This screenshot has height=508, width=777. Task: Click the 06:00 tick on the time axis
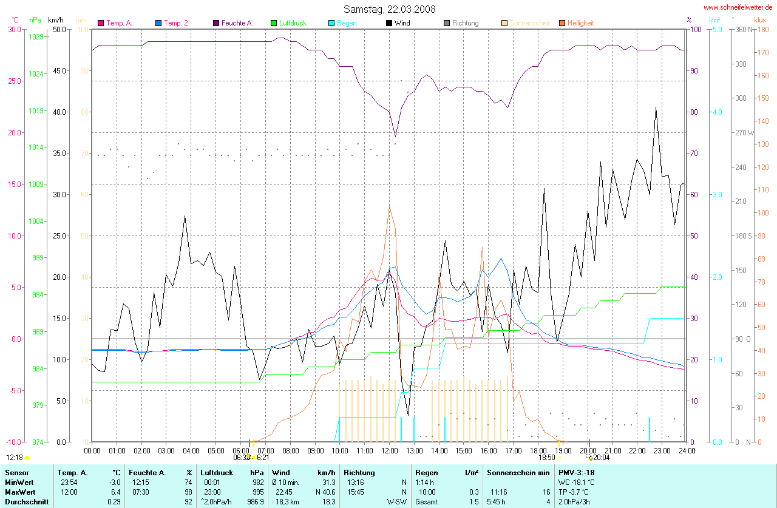coord(241,450)
